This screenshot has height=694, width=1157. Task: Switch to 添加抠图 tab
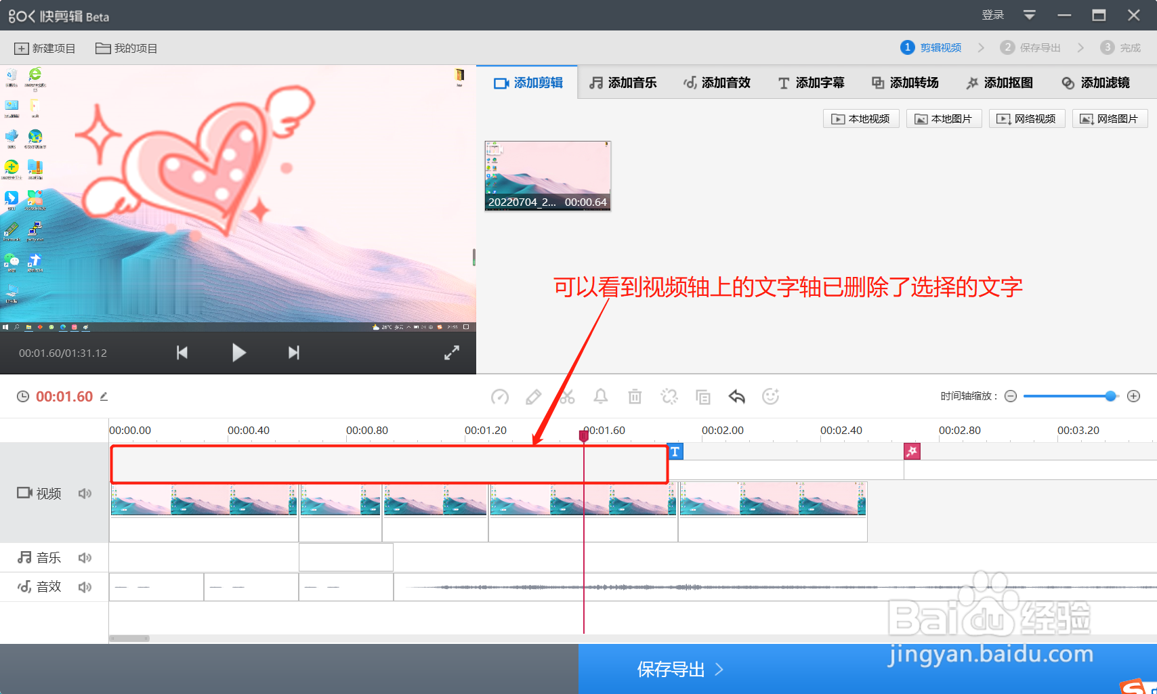tap(999, 83)
